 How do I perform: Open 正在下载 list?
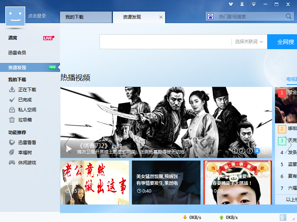27,90
